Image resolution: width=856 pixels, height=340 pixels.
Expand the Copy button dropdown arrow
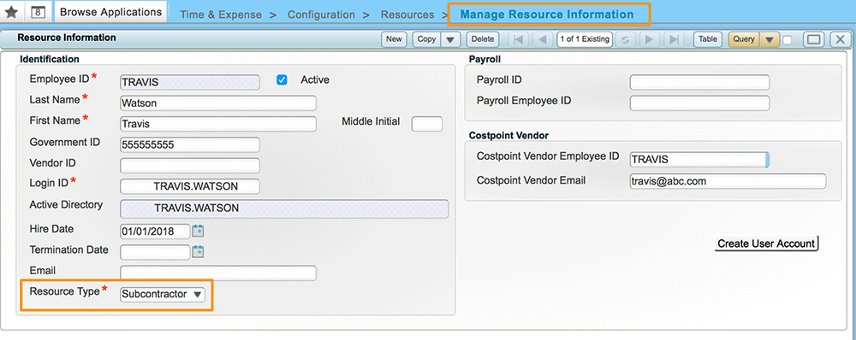450,39
